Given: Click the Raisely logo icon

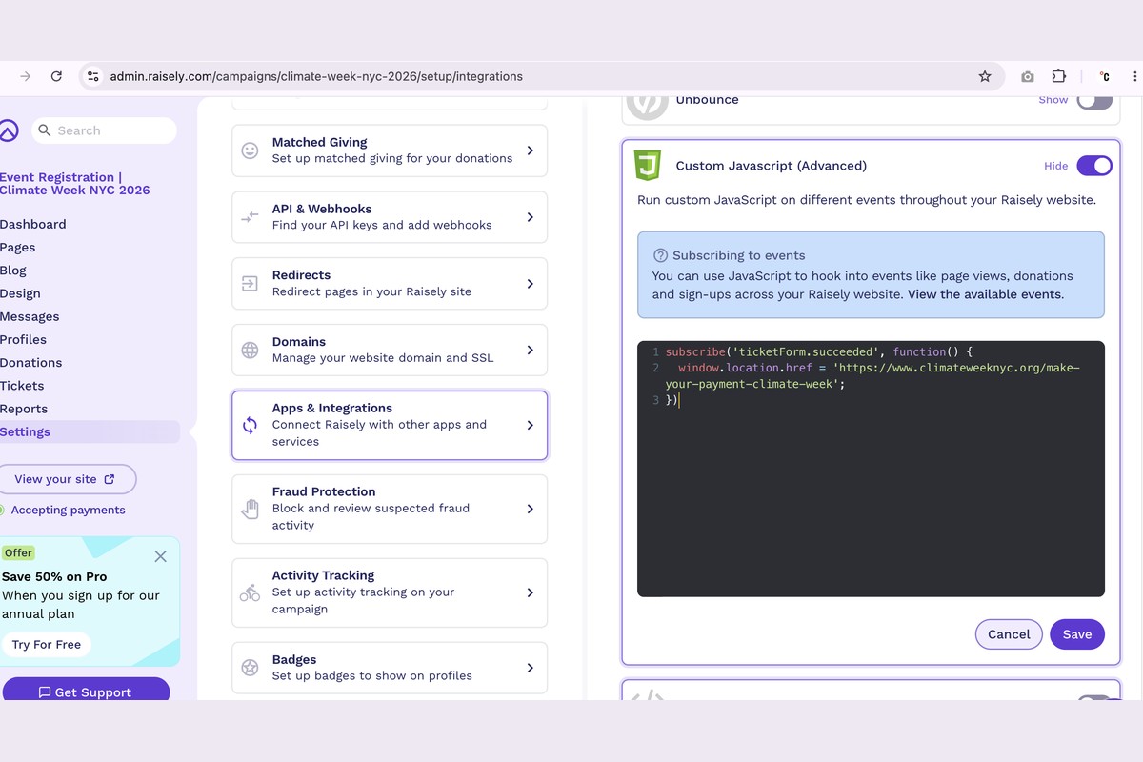Looking at the screenshot, I should click(x=8, y=130).
